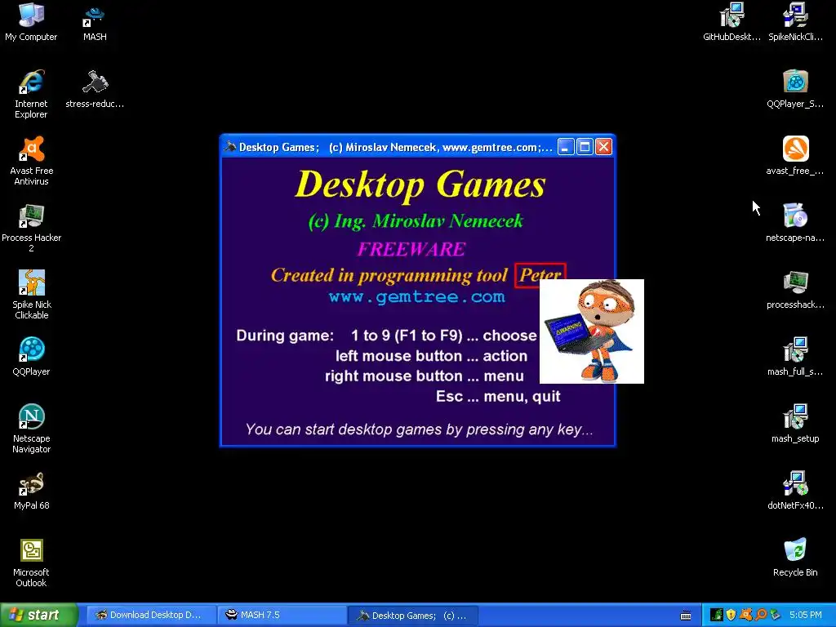This screenshot has height=627, width=836.
Task: Select the QQPlayer shortcut icon
Action: click(32, 356)
